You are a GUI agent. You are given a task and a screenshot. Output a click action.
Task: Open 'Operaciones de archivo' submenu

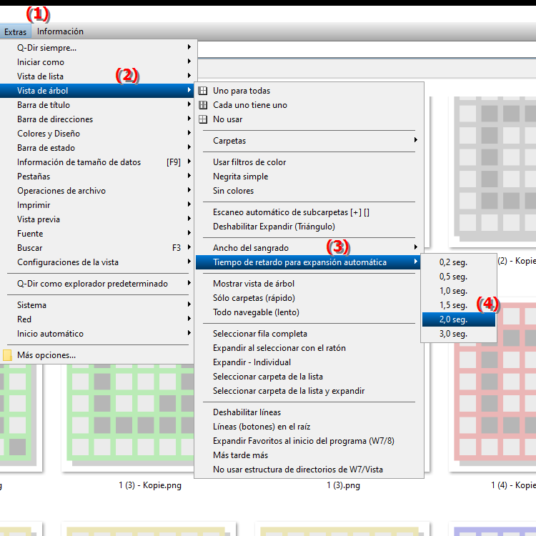(x=97, y=191)
